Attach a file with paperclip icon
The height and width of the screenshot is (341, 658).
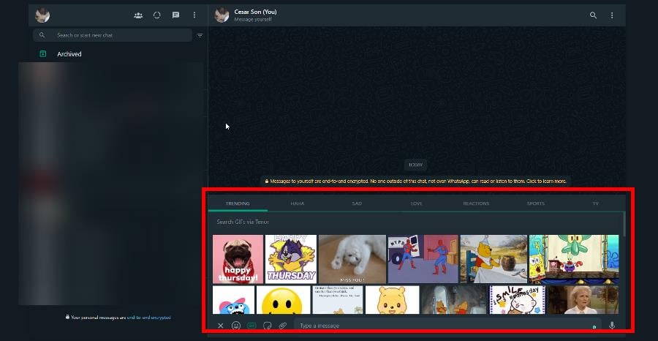(282, 326)
